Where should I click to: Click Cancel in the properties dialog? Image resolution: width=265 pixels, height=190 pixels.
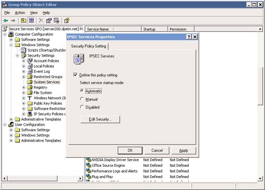click(x=157, y=150)
